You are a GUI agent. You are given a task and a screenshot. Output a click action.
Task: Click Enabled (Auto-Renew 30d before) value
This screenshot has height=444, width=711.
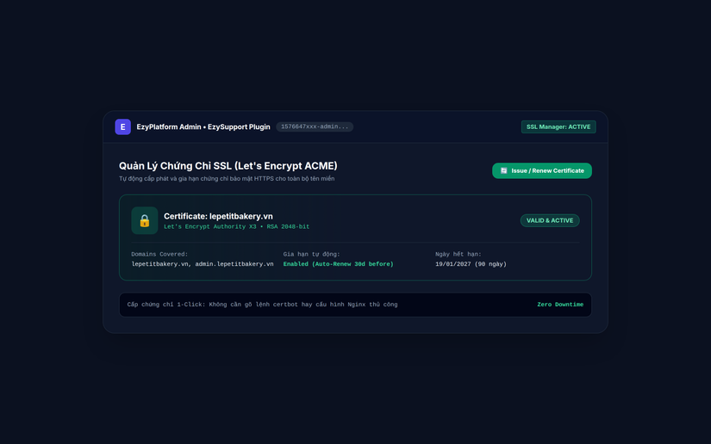[339, 264]
